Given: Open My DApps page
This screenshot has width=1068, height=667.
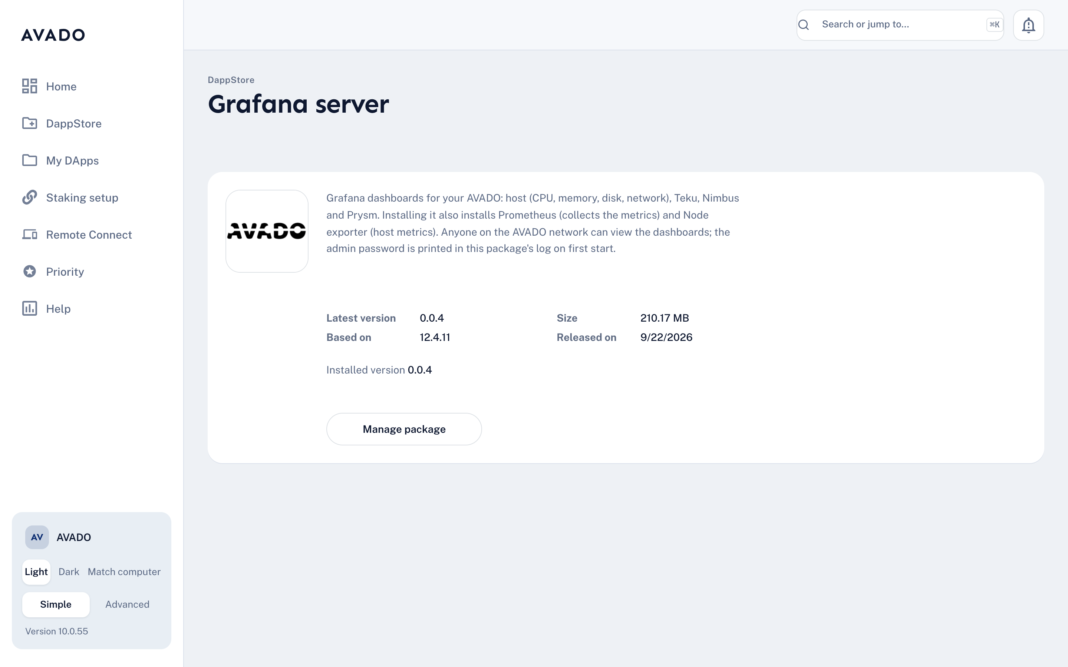Looking at the screenshot, I should tap(91, 160).
